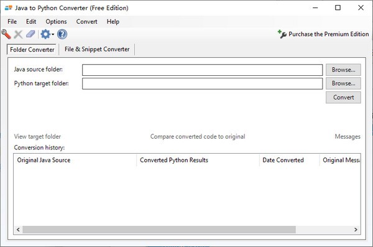
Task: Click the app icon in the title bar
Action: click(x=8, y=8)
